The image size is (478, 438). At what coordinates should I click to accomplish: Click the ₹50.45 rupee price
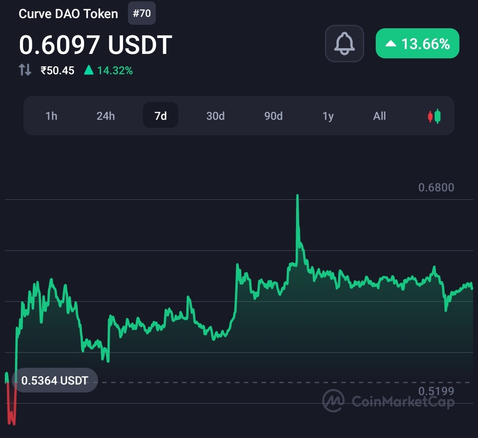(x=57, y=70)
